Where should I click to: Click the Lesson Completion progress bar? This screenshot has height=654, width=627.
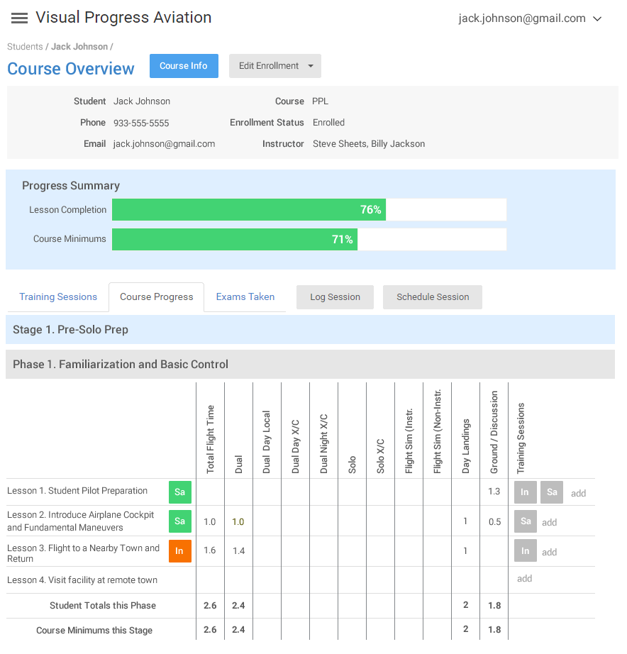[x=309, y=210]
